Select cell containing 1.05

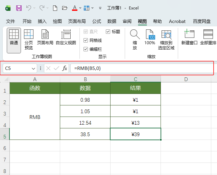85,111
